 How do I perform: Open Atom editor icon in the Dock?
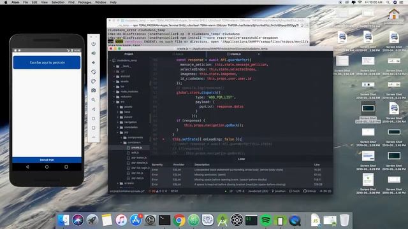click(x=193, y=220)
